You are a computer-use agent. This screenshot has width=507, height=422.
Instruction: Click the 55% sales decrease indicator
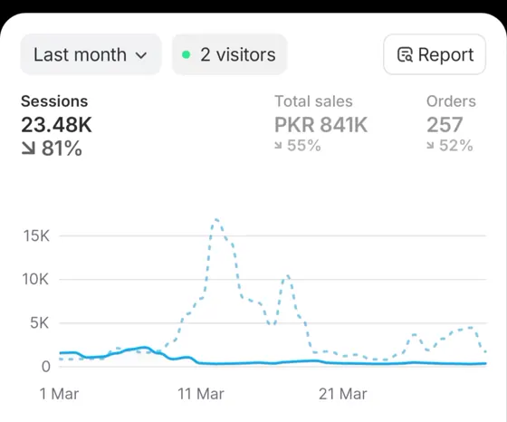coord(298,146)
